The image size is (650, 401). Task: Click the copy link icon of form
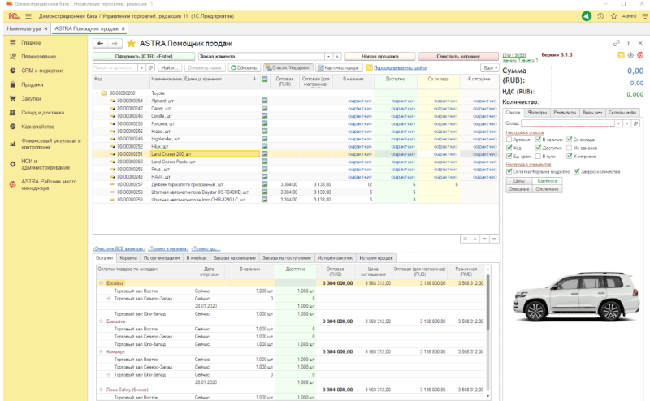pyautogui.click(x=617, y=43)
